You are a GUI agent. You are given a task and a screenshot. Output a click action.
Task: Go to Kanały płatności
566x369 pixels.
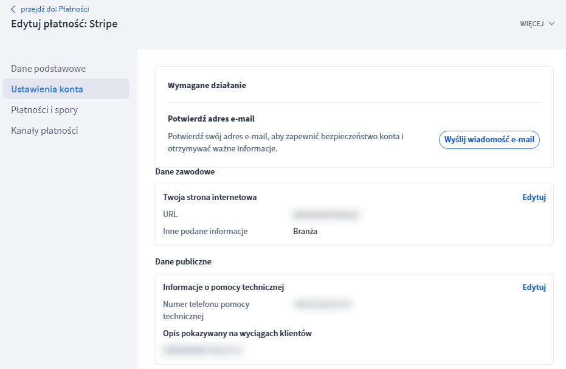[x=44, y=131]
